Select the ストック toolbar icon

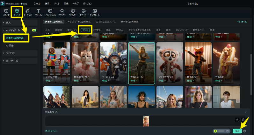point(17,11)
